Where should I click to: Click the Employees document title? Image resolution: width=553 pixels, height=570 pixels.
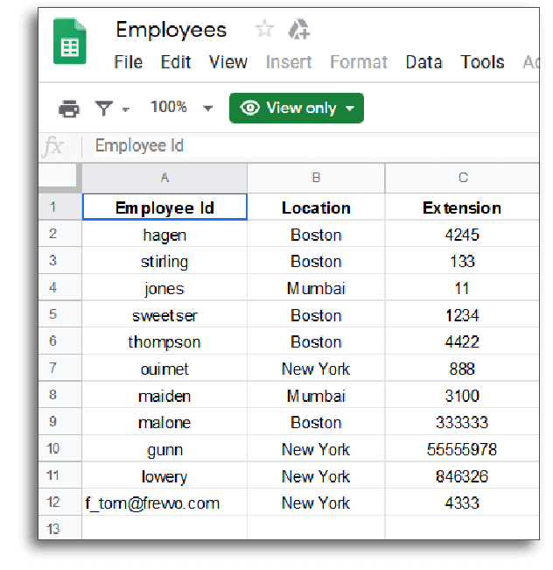pyautogui.click(x=171, y=30)
